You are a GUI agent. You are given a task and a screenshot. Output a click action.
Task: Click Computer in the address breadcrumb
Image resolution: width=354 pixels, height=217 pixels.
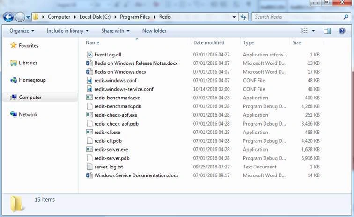pyautogui.click(x=59, y=17)
